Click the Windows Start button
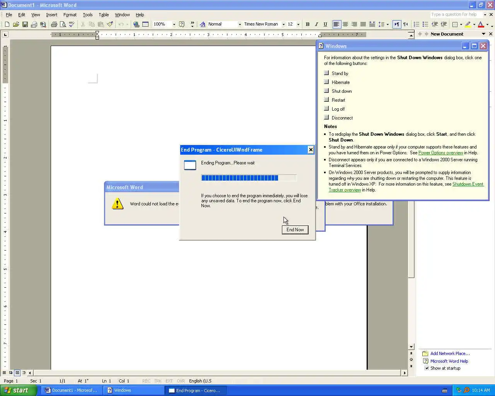The image size is (495, 396). pos(18,390)
